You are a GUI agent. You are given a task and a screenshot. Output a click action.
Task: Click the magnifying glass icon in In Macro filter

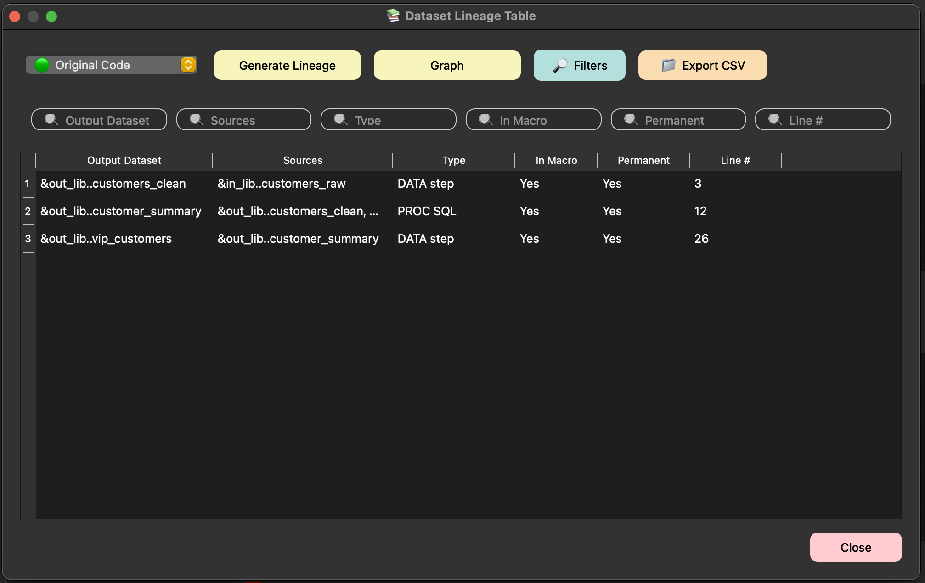pyautogui.click(x=485, y=120)
